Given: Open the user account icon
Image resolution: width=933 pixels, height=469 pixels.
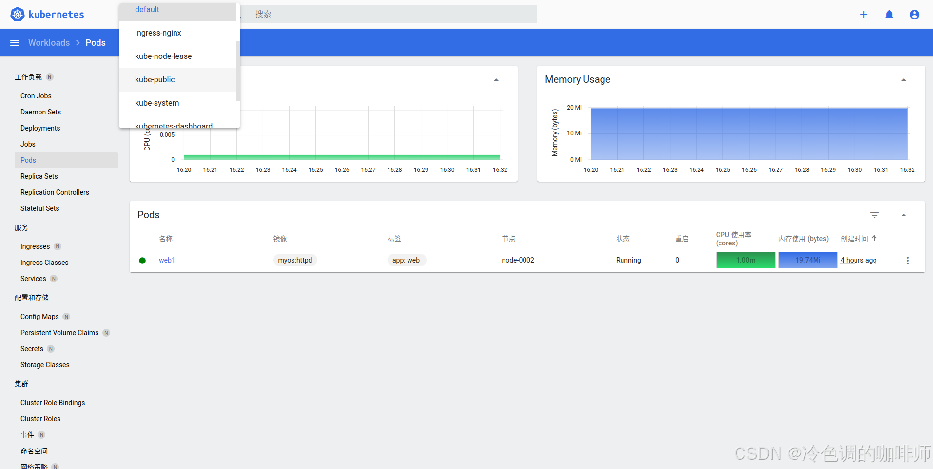Looking at the screenshot, I should [x=914, y=15].
